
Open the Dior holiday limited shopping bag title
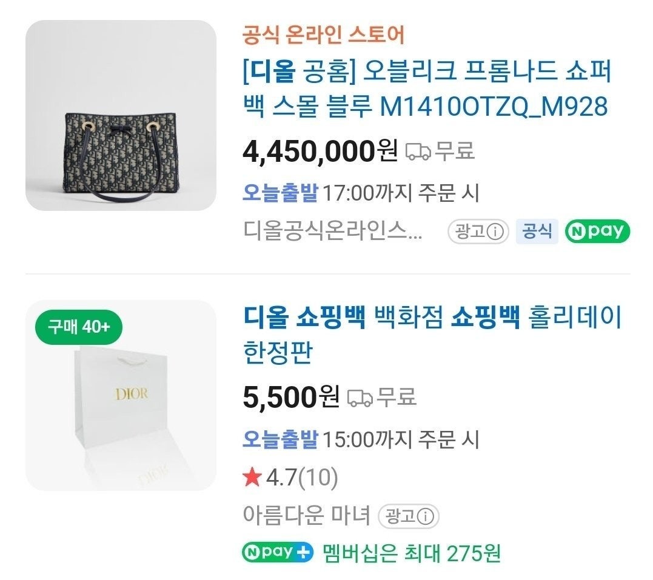point(432,335)
